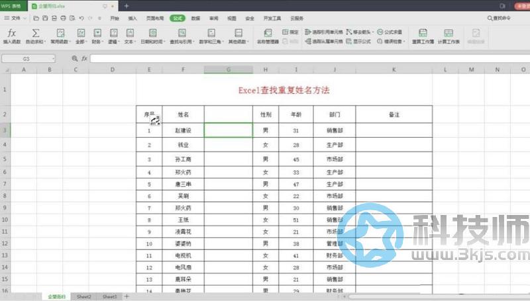530x301 pixels.
Task: Click the name cell 赵建设
Action: (x=184, y=130)
